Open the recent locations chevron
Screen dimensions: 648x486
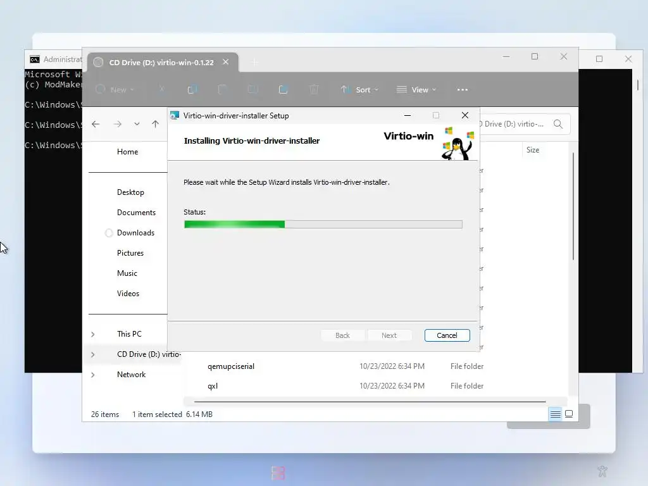[137, 124]
